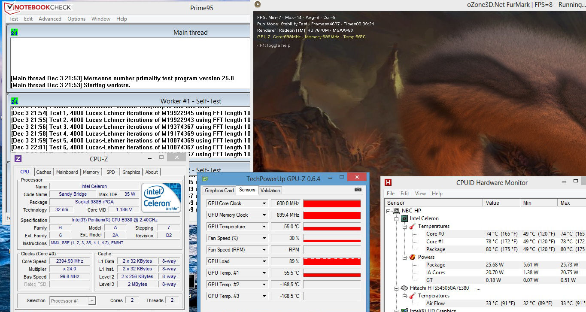Image resolution: width=586 pixels, height=312 pixels.
Task: Switch to the Graphics Card tab in GPU-Z
Action: click(219, 191)
